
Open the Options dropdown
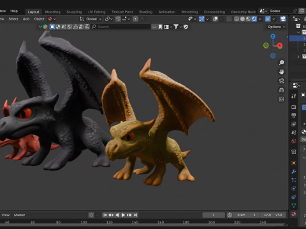pyautogui.click(x=276, y=27)
